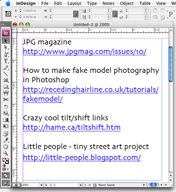Image resolution: width=176 pixels, height=192 pixels.
Task: Click the InDesign ID logo in toolbox
Action: [5, 33]
